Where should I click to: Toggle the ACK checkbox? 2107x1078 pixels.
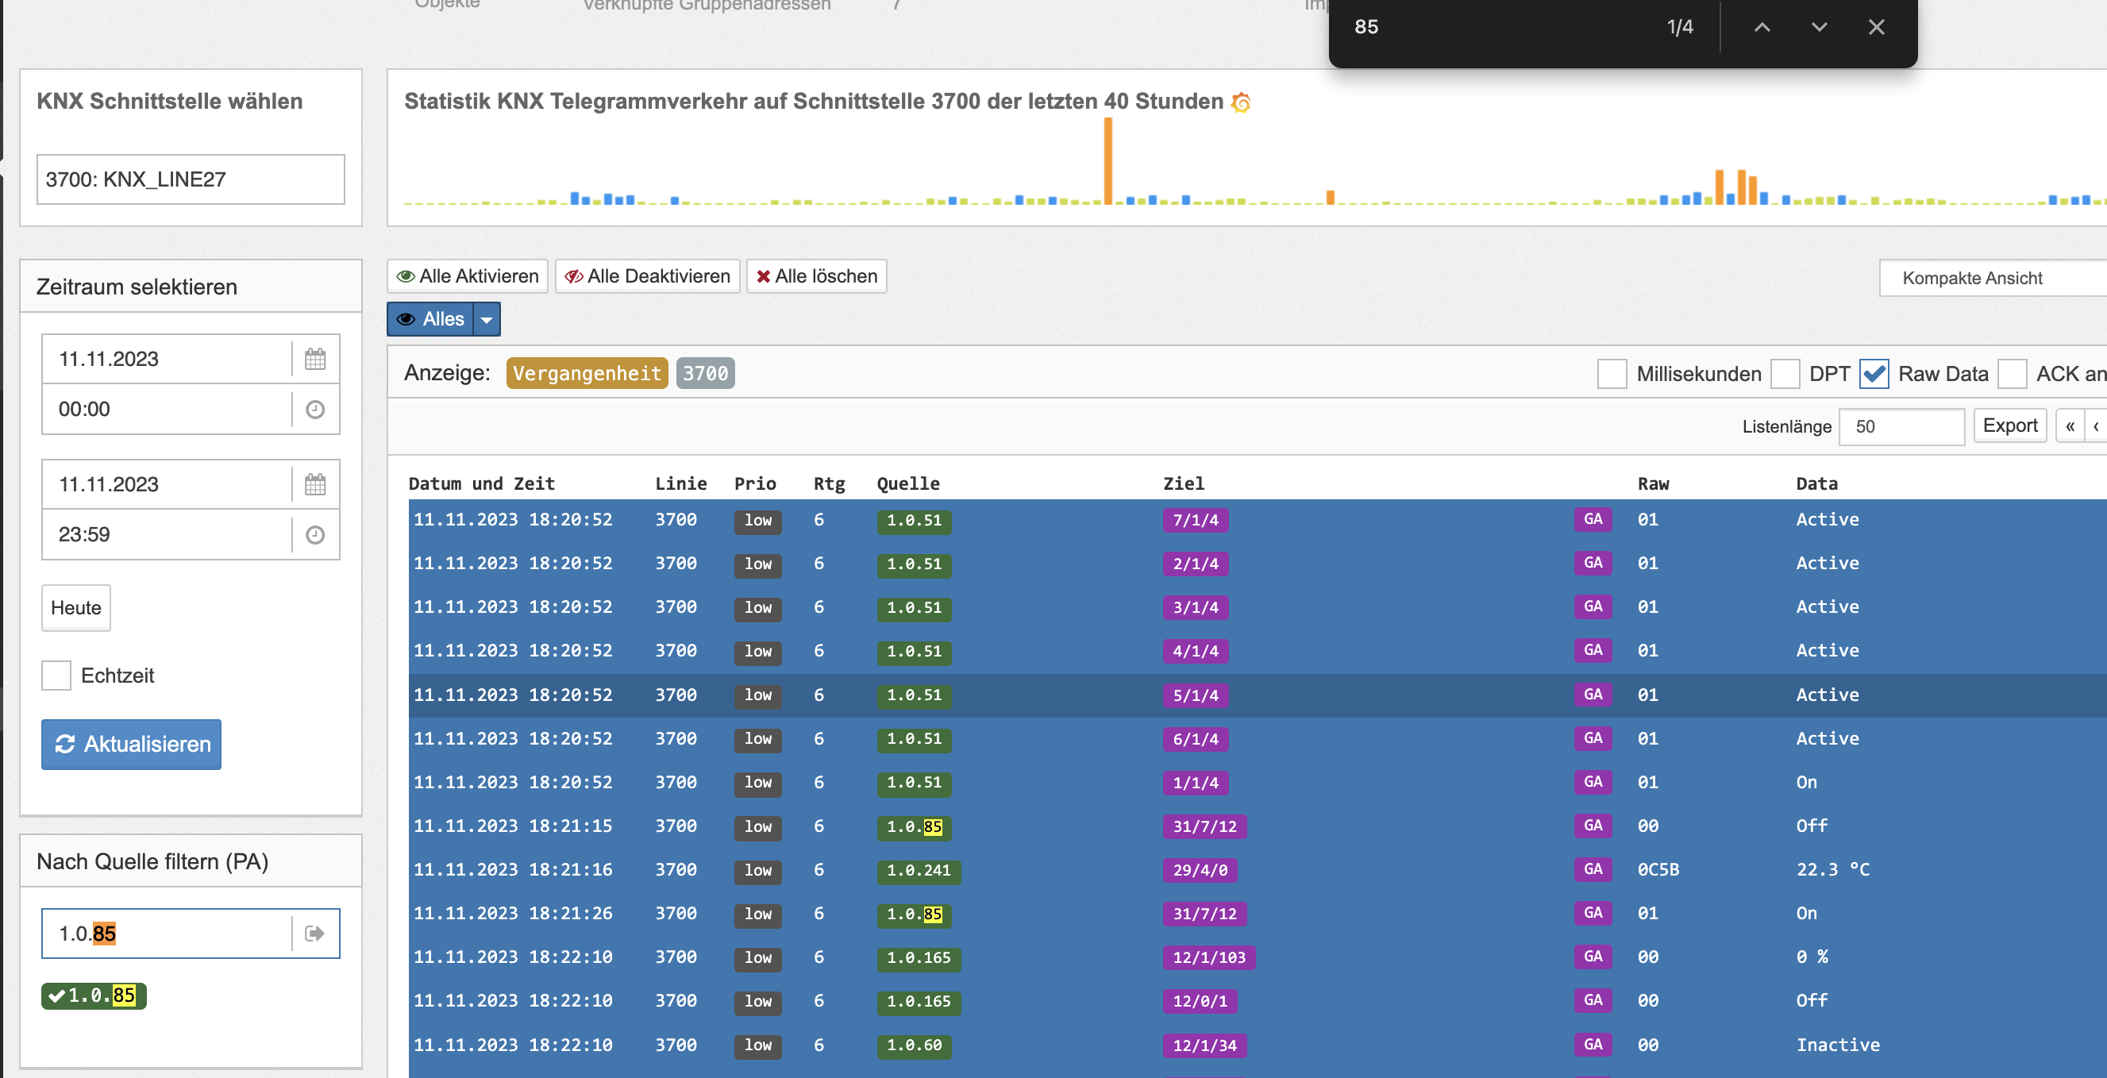click(x=2012, y=374)
